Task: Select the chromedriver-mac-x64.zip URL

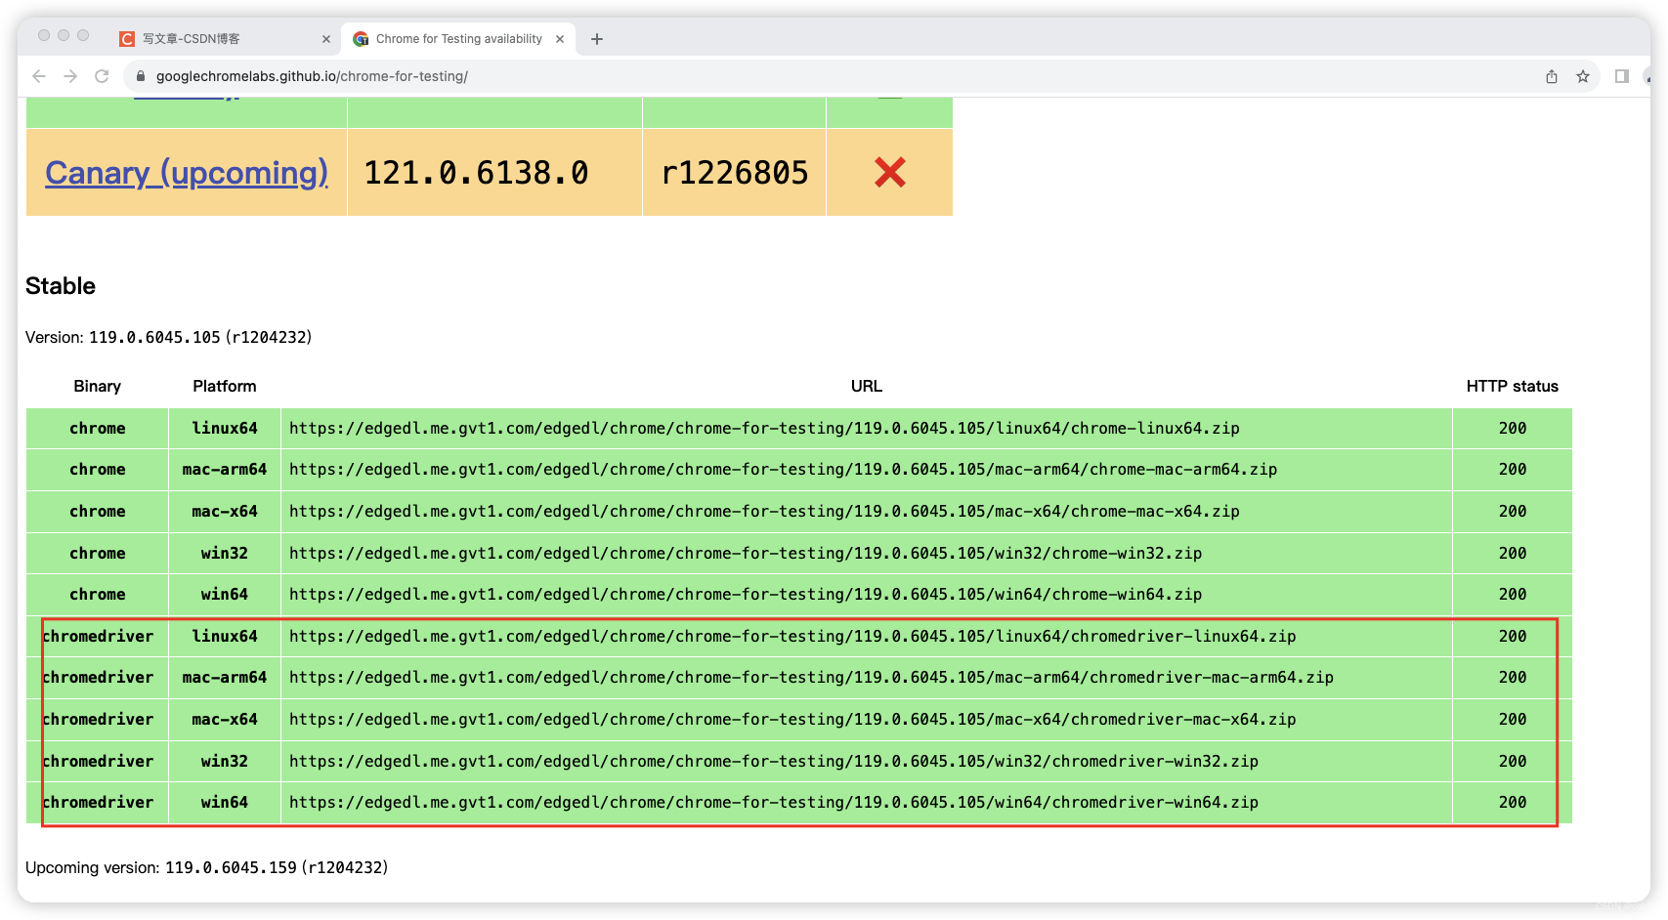Action: coord(792,720)
